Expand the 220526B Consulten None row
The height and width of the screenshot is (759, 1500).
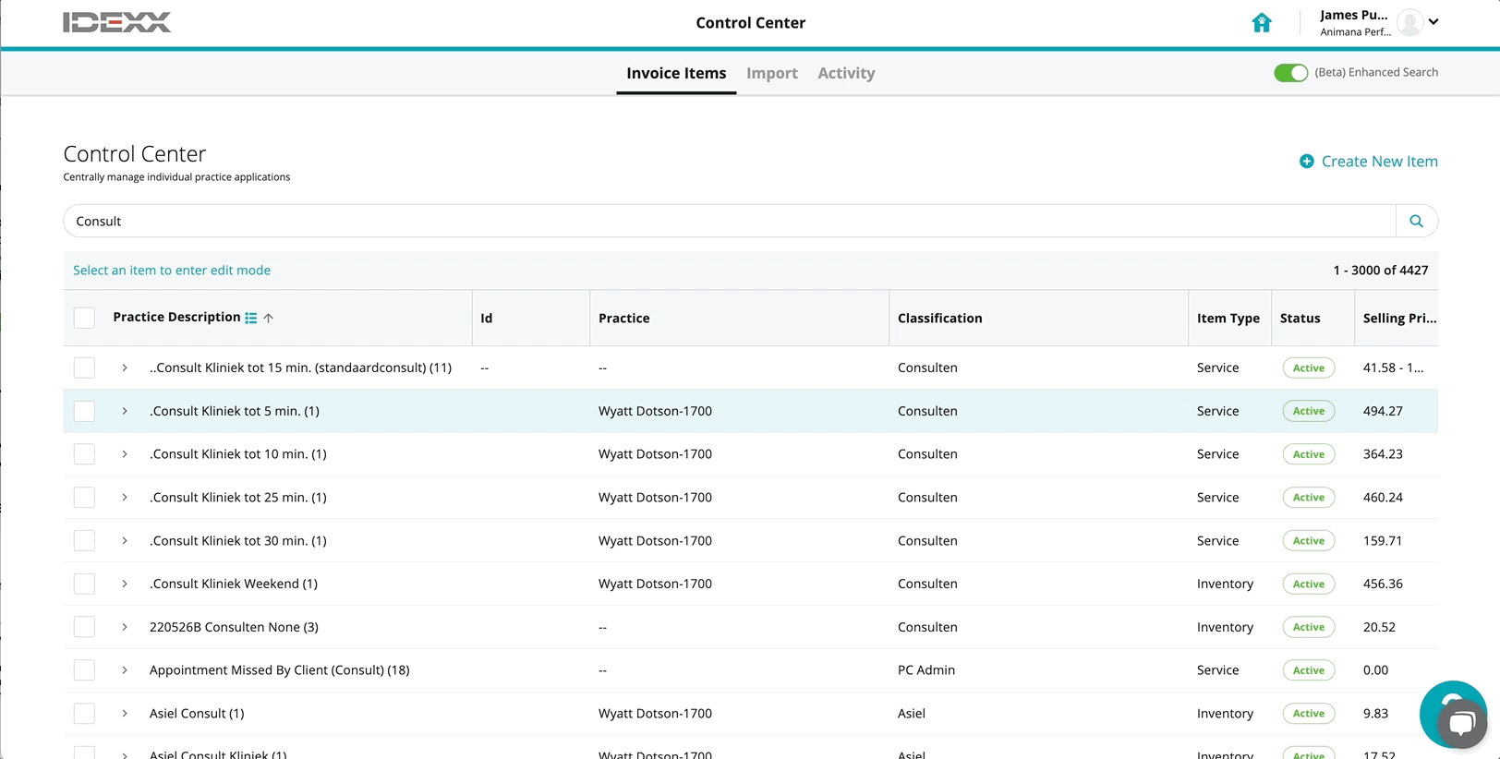point(125,627)
